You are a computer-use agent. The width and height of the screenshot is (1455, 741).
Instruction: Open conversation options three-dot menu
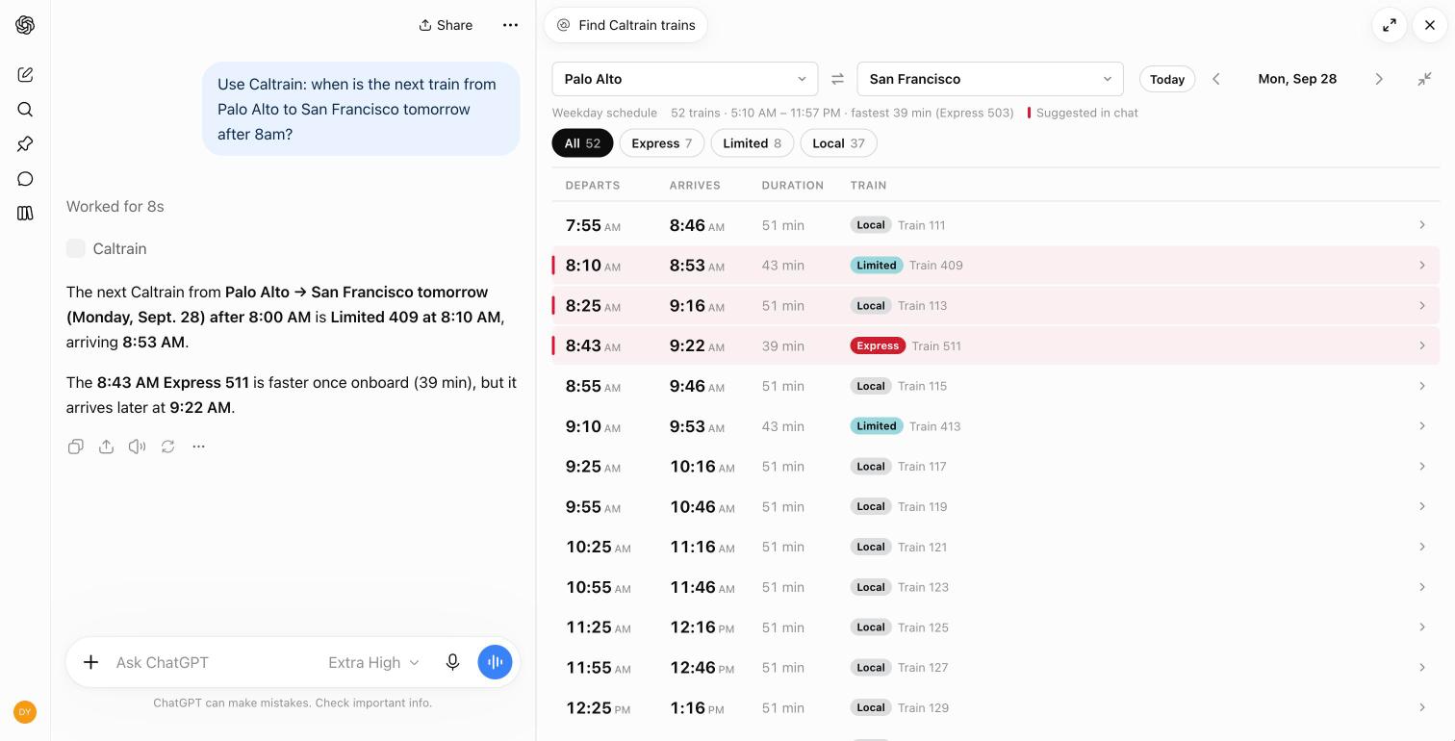[x=510, y=25]
